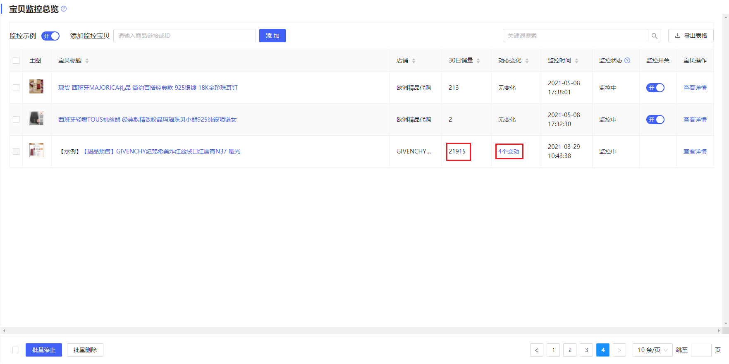
Task: Click the help icon next to 监控状态
Action: tap(627, 60)
